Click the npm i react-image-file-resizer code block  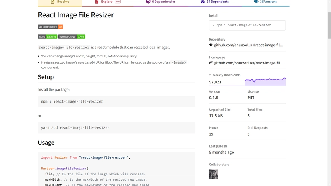tap(117, 101)
